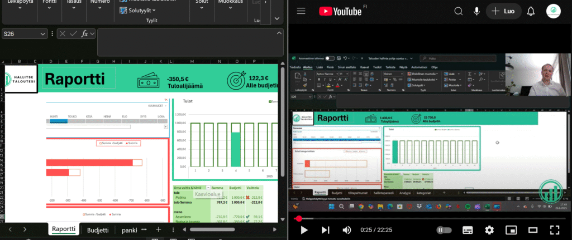Play the YouTube video
This screenshot has height=240, width=572.
point(304,230)
